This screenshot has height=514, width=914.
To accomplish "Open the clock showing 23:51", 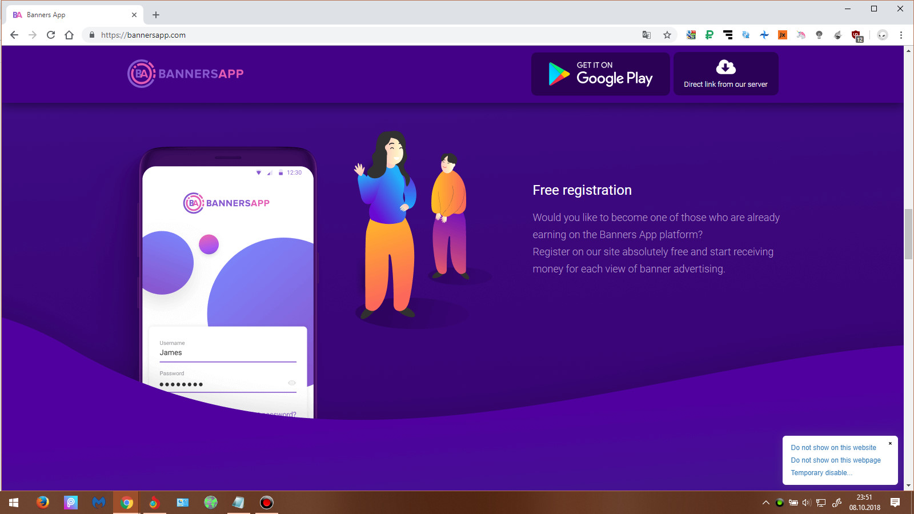I will click(864, 503).
